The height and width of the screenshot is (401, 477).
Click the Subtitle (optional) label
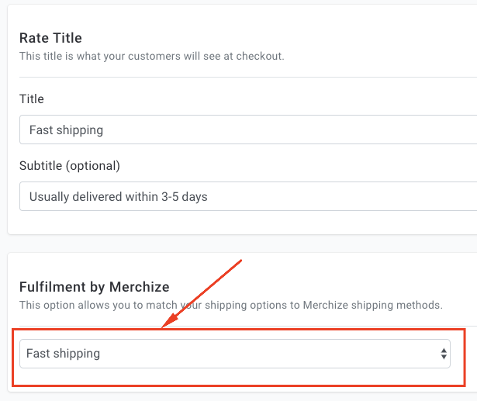[x=70, y=166]
